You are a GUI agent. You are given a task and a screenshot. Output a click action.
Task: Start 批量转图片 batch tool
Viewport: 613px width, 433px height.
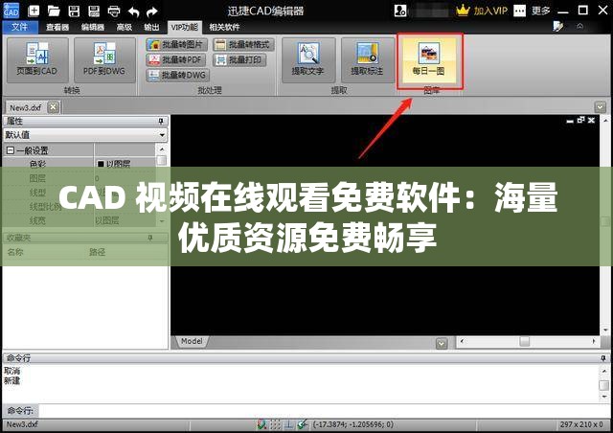pos(176,45)
